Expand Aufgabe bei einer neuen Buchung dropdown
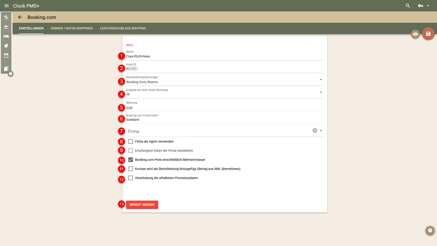437x246 pixels. [321, 92]
